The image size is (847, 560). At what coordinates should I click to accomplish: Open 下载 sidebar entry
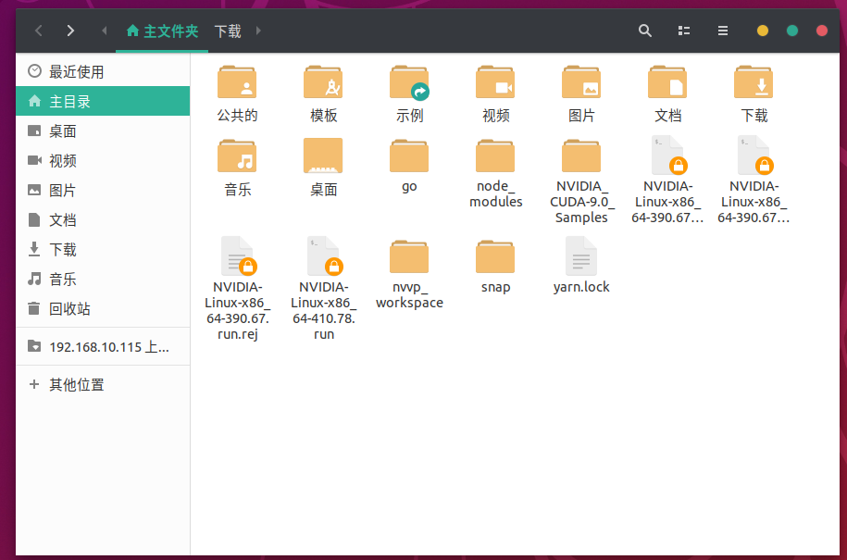coord(103,250)
